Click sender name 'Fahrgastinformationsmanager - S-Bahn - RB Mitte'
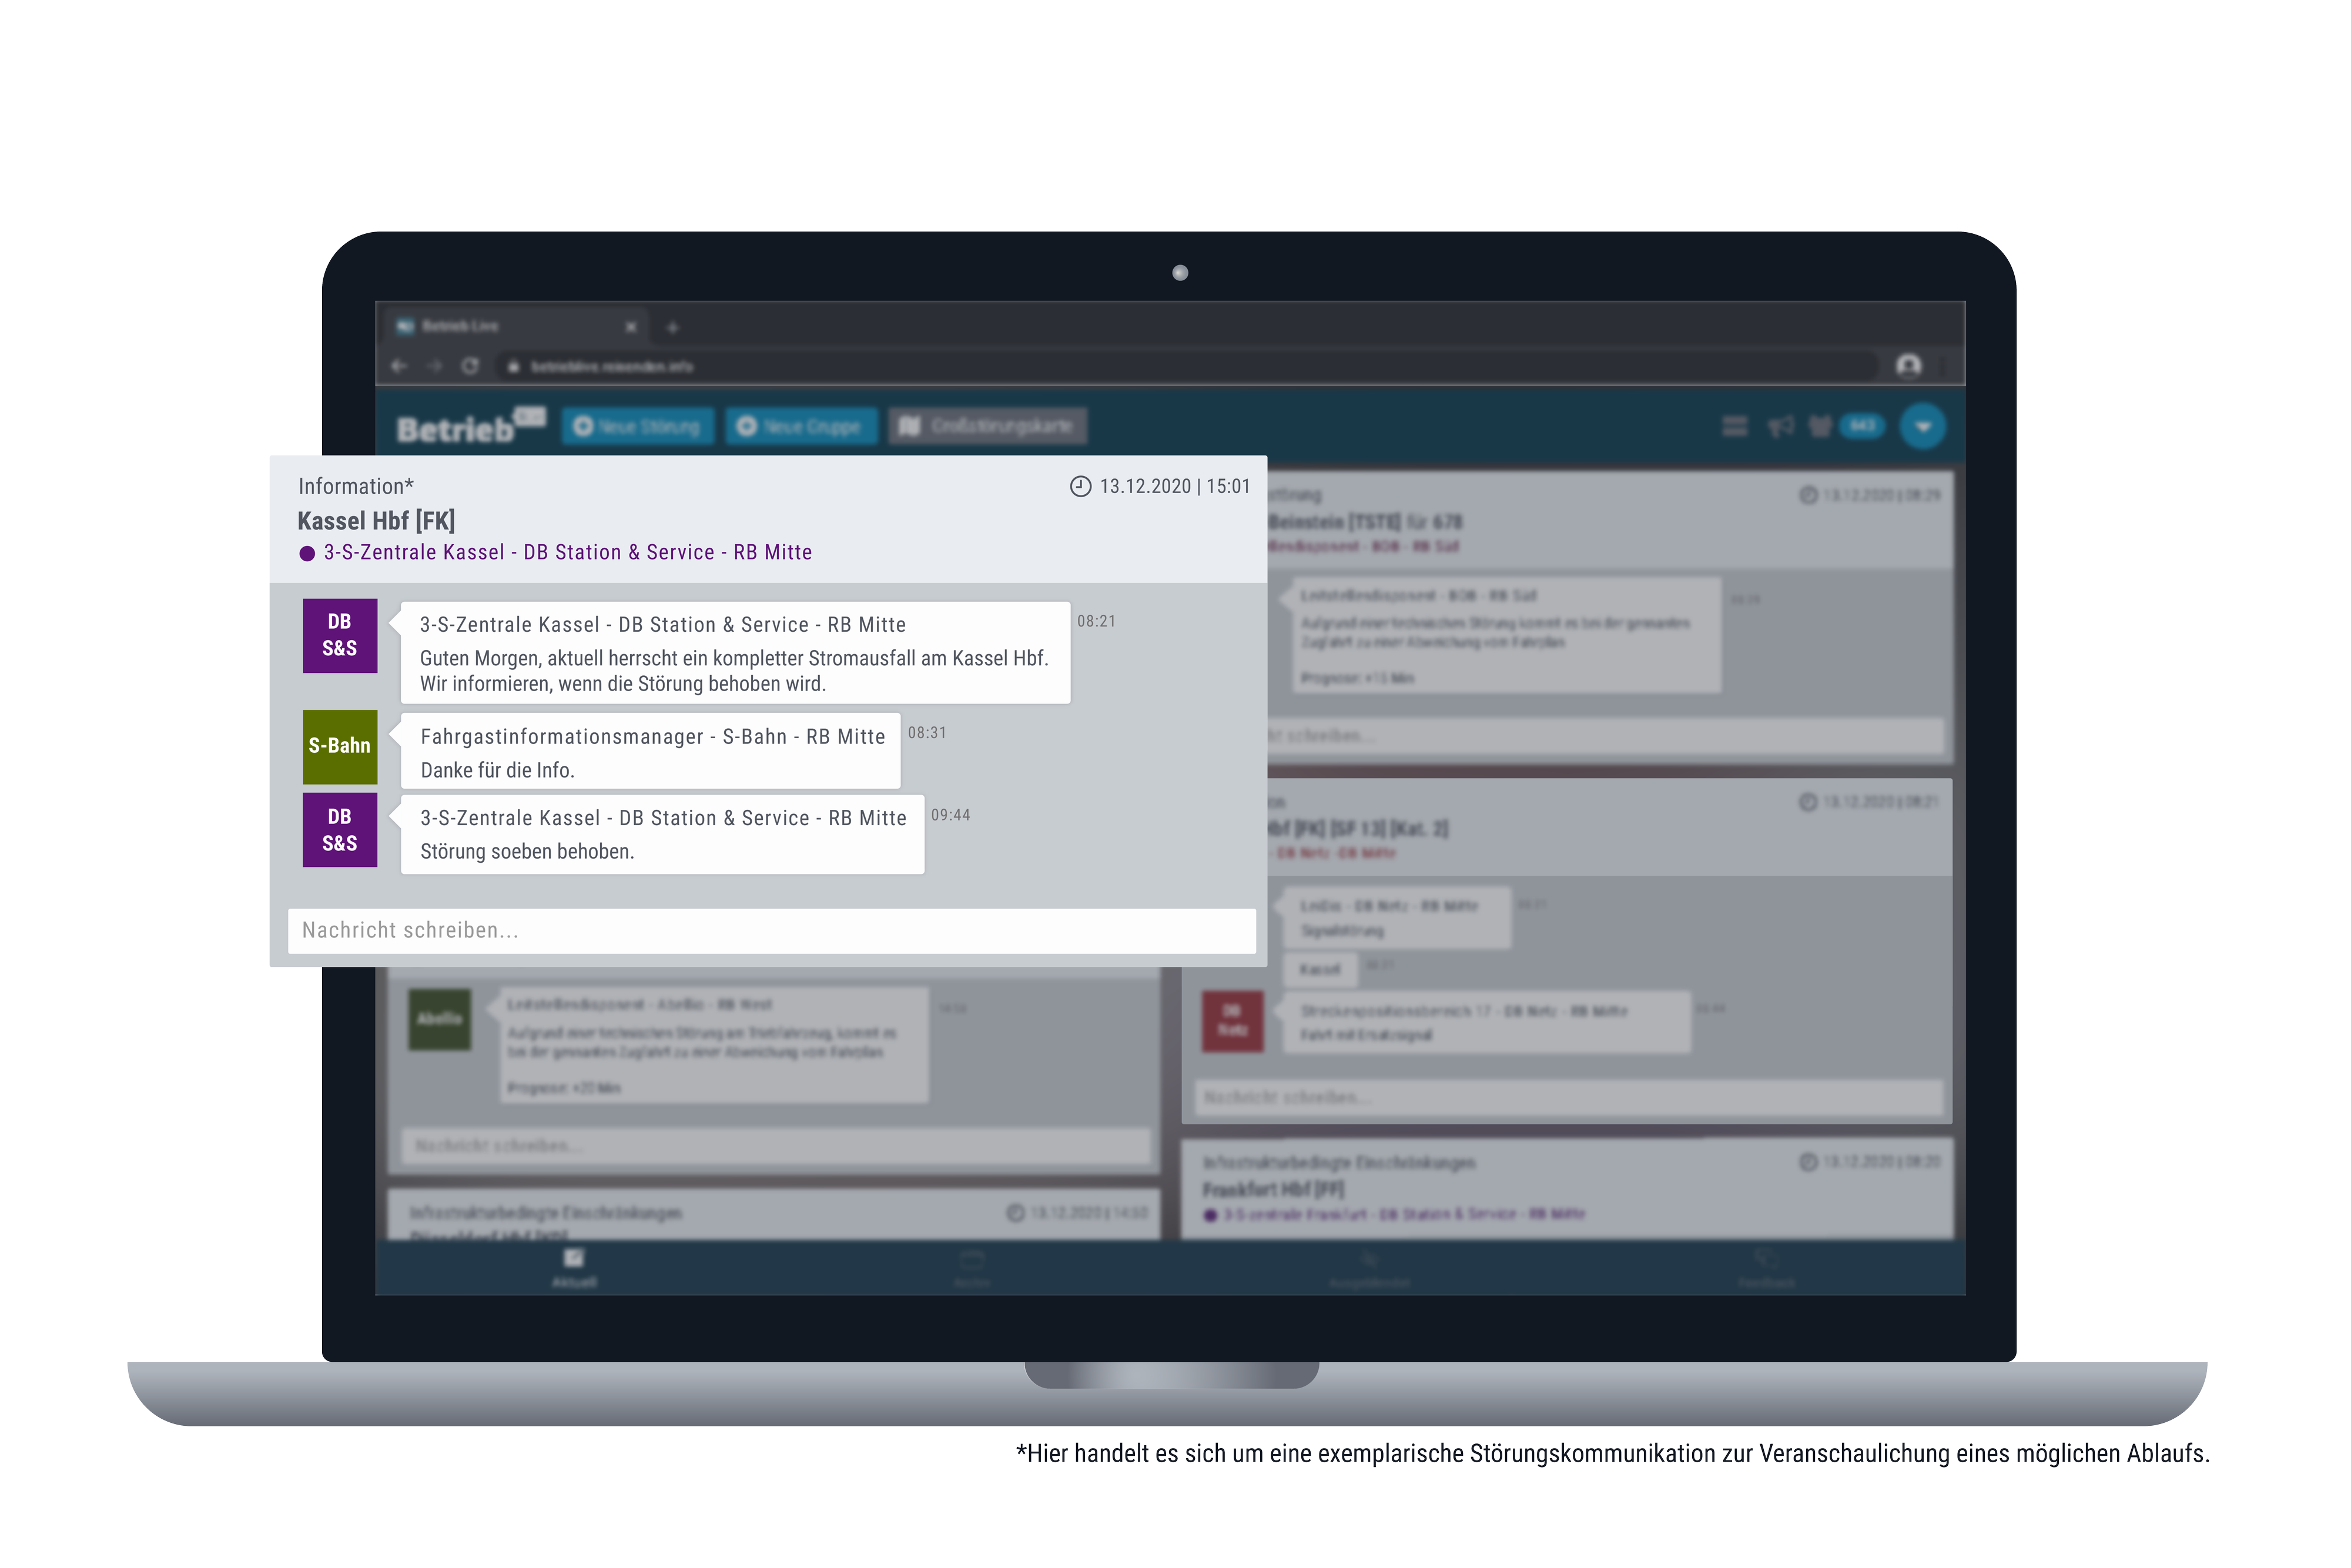The height and width of the screenshot is (1568, 2351). pos(653,737)
